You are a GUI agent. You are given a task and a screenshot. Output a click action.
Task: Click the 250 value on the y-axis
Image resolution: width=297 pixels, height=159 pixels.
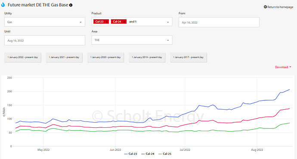9,78
